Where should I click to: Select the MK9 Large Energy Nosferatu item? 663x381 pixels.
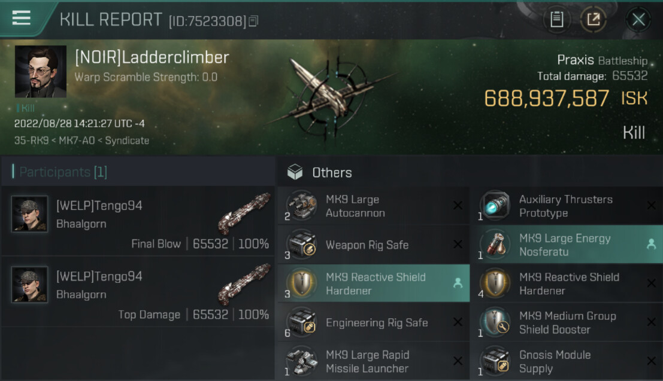click(x=567, y=245)
